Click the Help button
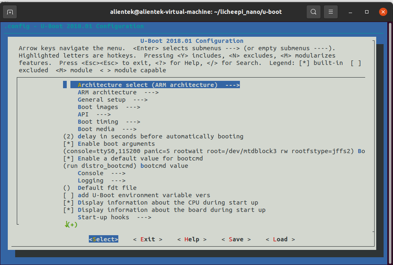This screenshot has width=393, height=265. [x=192, y=239]
